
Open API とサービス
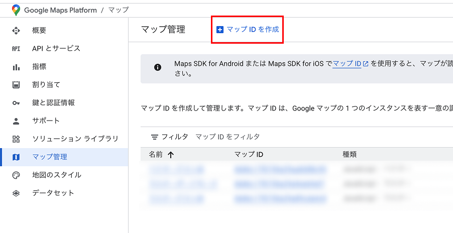pyautogui.click(x=56, y=48)
